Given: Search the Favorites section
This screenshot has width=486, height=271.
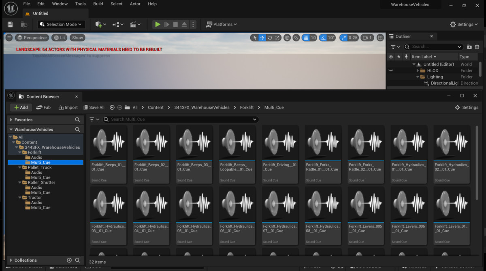Looking at the screenshot, I should point(77,120).
